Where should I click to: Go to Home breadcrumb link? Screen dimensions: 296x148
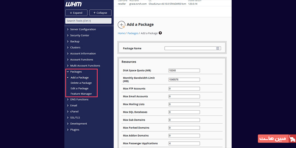point(121,33)
